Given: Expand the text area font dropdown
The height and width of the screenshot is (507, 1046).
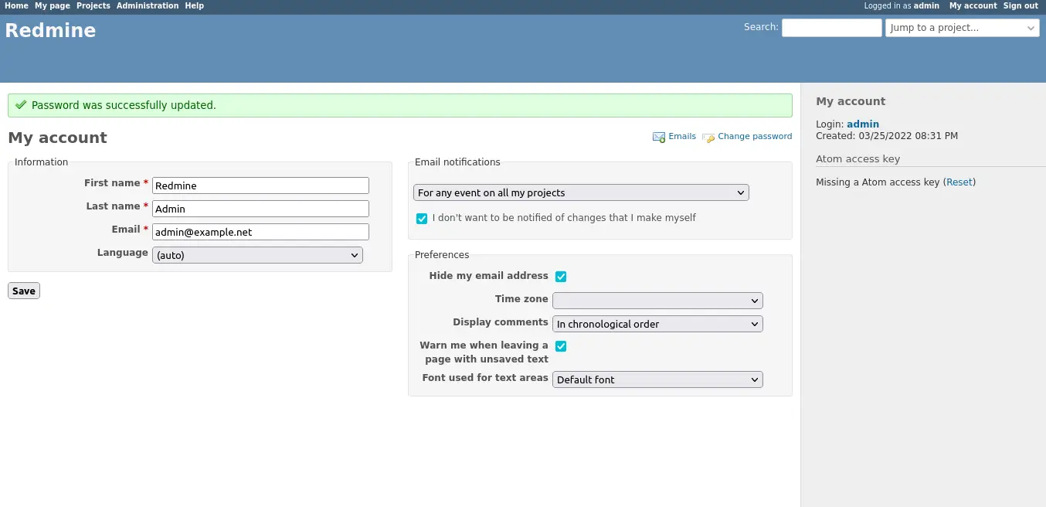Looking at the screenshot, I should coord(657,379).
